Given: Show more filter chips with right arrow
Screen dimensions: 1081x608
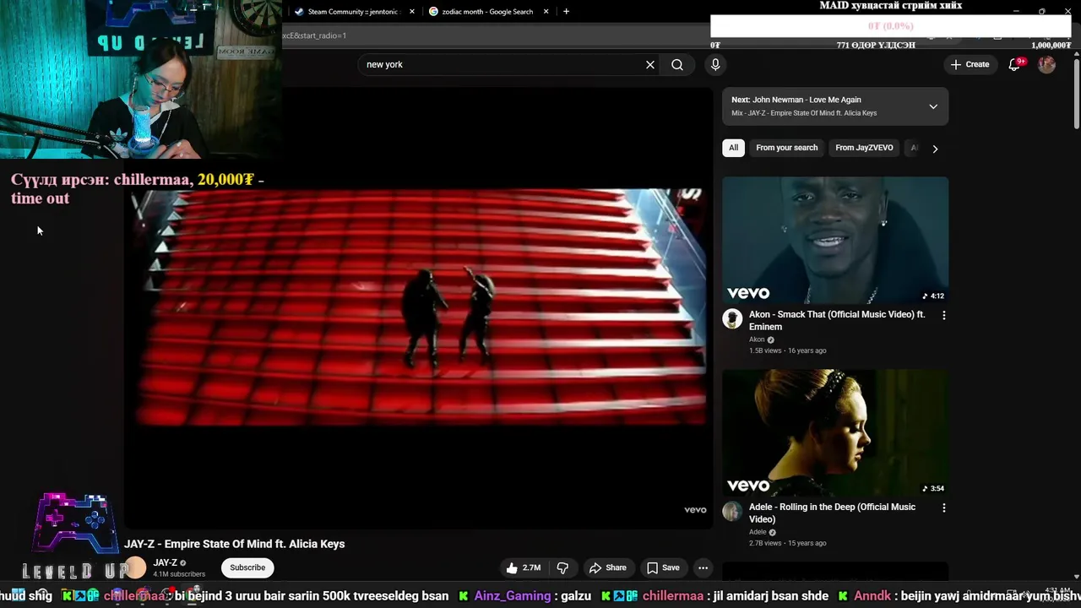Looking at the screenshot, I should [x=935, y=149].
